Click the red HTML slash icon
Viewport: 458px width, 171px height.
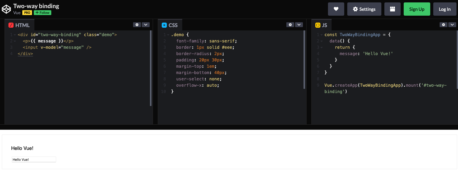11,25
